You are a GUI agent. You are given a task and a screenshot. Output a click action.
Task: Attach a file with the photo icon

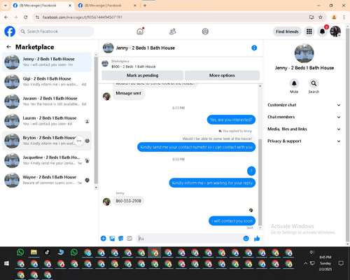pos(112,239)
